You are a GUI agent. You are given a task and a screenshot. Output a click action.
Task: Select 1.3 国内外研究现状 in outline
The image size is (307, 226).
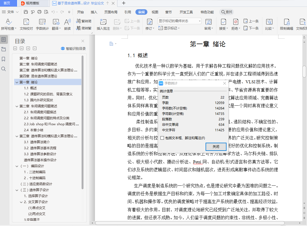(x=39, y=100)
